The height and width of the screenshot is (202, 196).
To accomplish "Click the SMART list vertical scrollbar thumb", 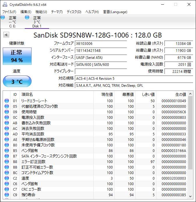I will [x=190, y=133].
